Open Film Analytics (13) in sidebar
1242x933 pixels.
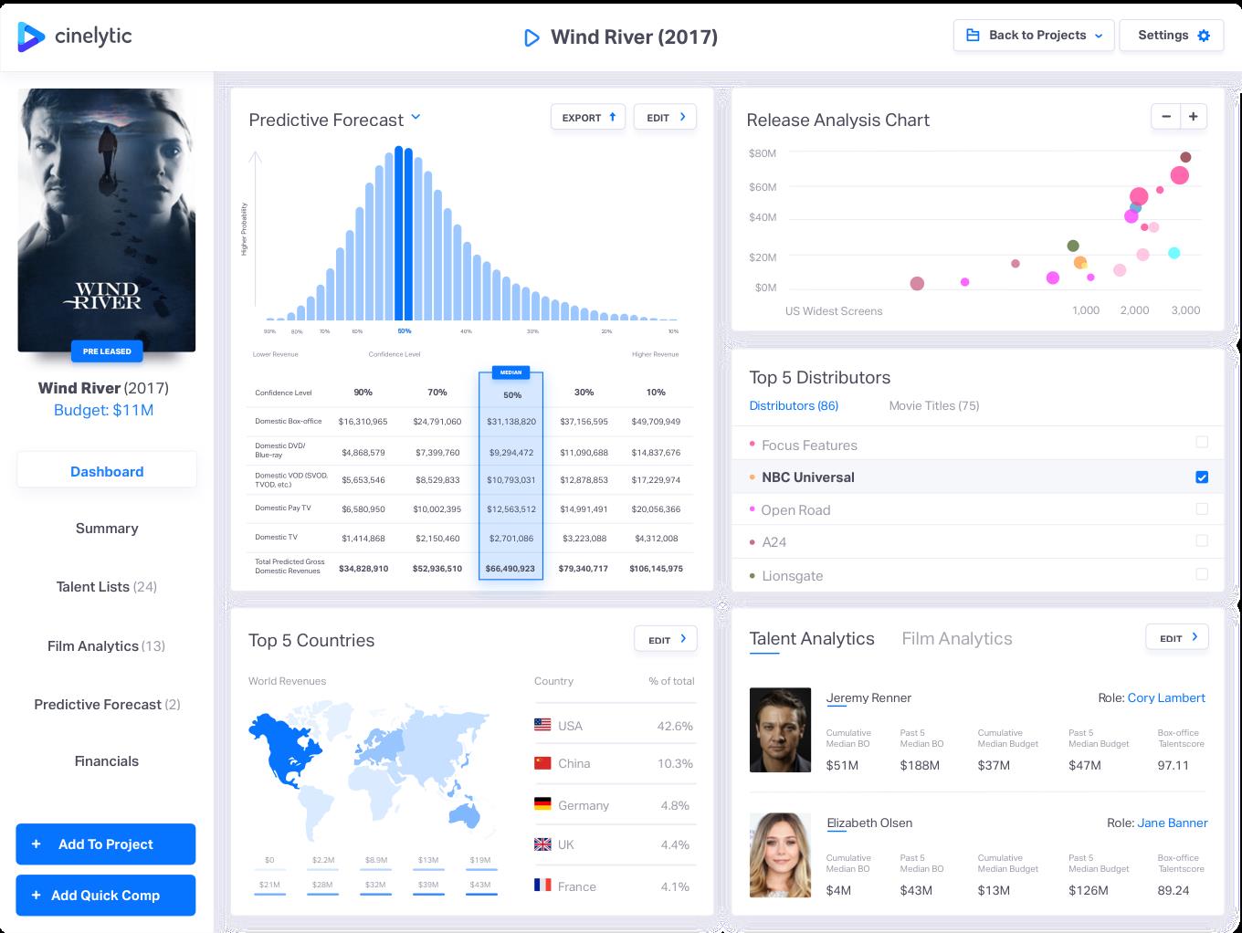(107, 645)
